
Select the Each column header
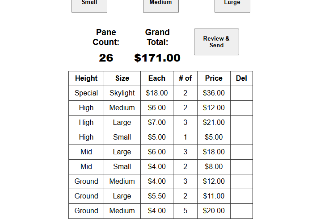[157, 79]
